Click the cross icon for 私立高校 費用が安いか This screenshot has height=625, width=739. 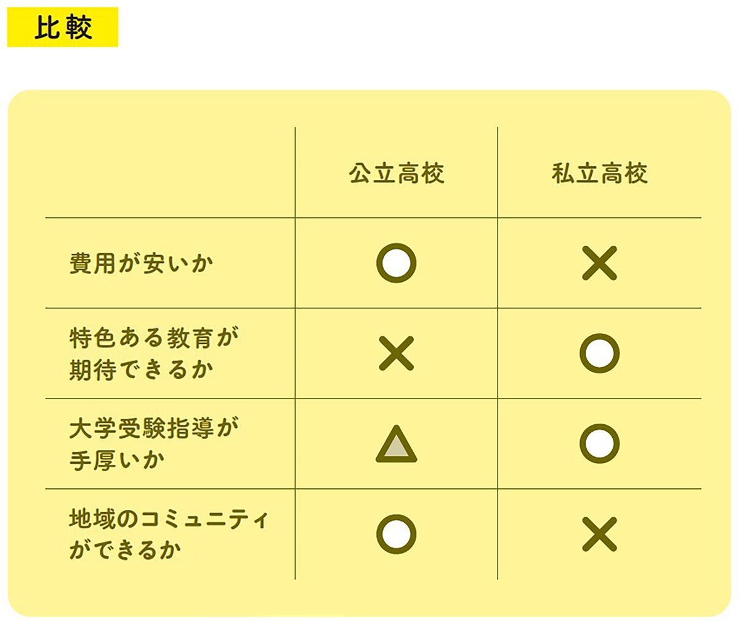coord(599,263)
